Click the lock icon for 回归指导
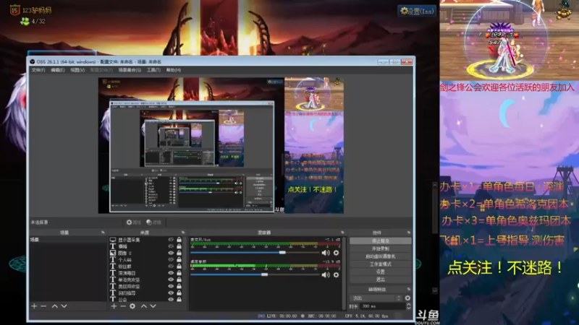579x325 pixels. click(179, 293)
